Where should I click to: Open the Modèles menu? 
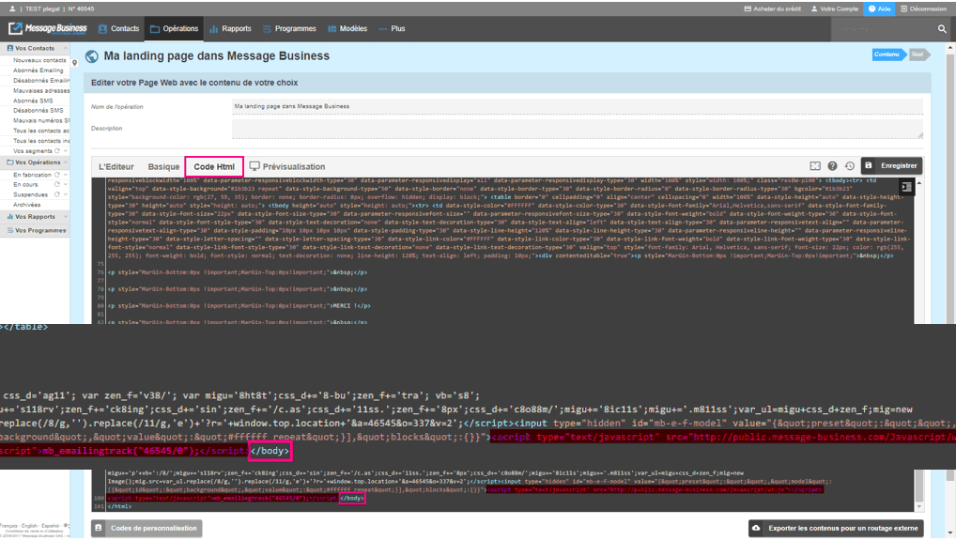pyautogui.click(x=347, y=29)
